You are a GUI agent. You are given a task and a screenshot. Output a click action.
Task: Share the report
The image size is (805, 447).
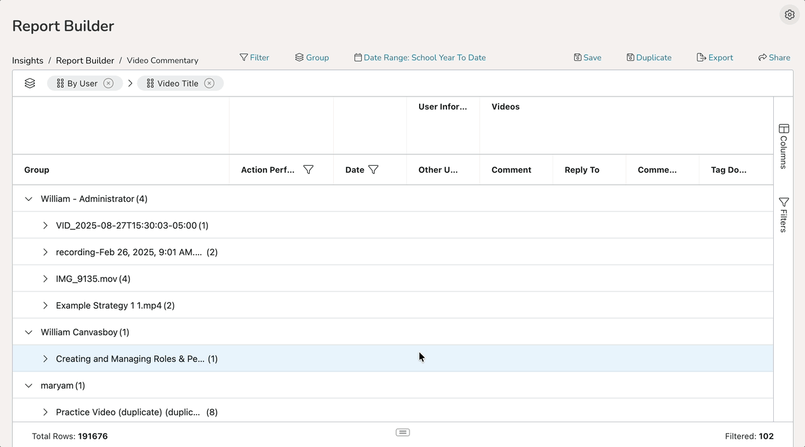[x=774, y=57]
